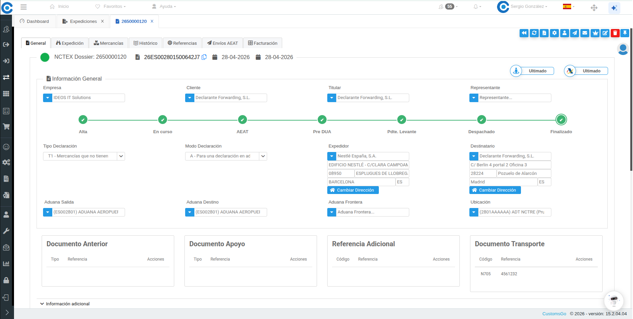Switch to the Envíos AEAT tab
This screenshot has width=633, height=319.
(222, 43)
